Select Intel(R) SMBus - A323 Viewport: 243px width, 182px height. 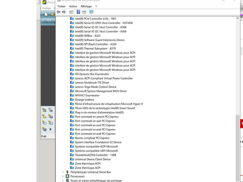point(87,35)
